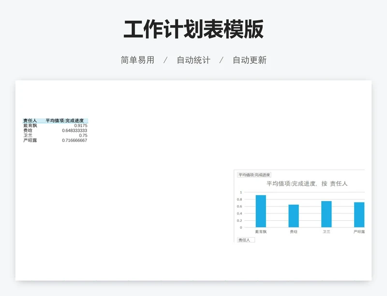387x296 pixels.
Task: Click the 费晗 axis label in chart
Action: (x=294, y=232)
